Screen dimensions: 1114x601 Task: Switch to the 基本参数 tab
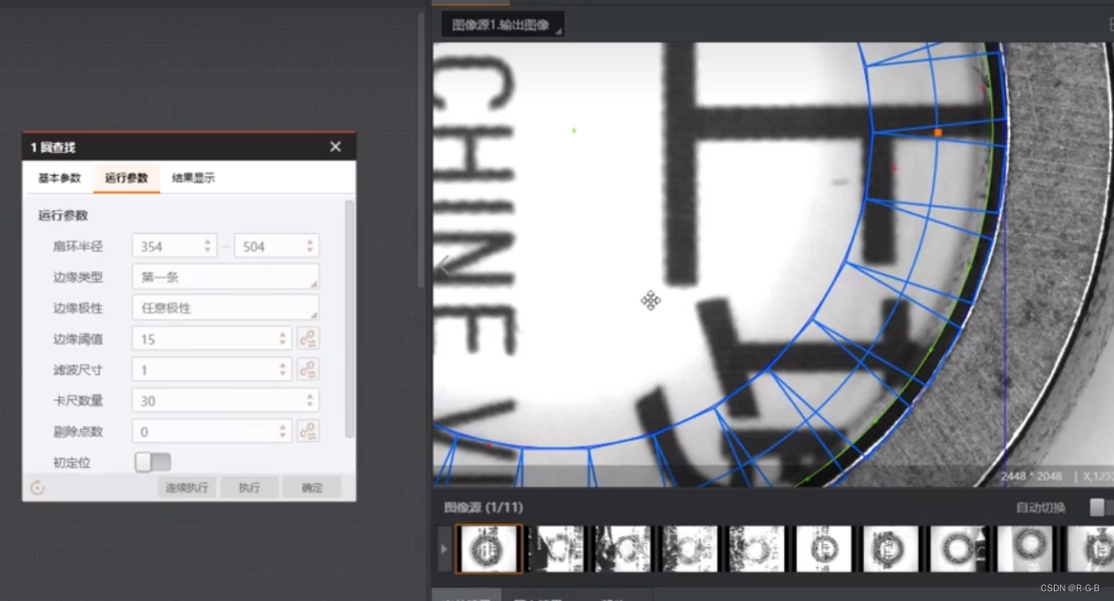pos(59,177)
